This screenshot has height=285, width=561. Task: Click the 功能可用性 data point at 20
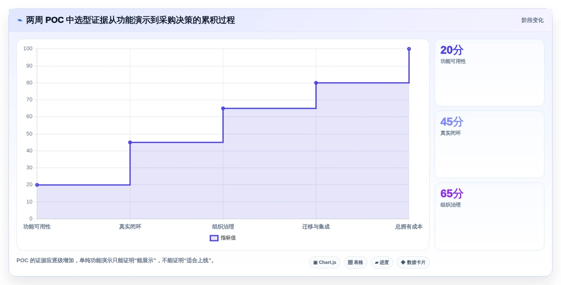[37, 185]
